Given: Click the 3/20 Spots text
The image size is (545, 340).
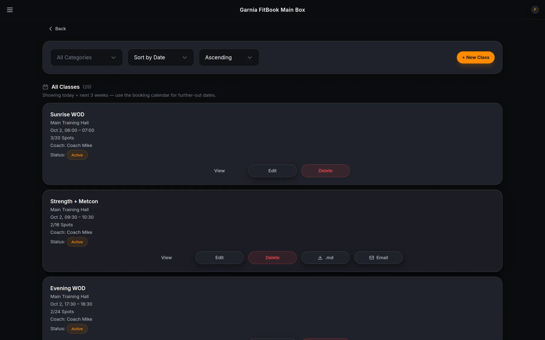Looking at the screenshot, I should pos(62,138).
